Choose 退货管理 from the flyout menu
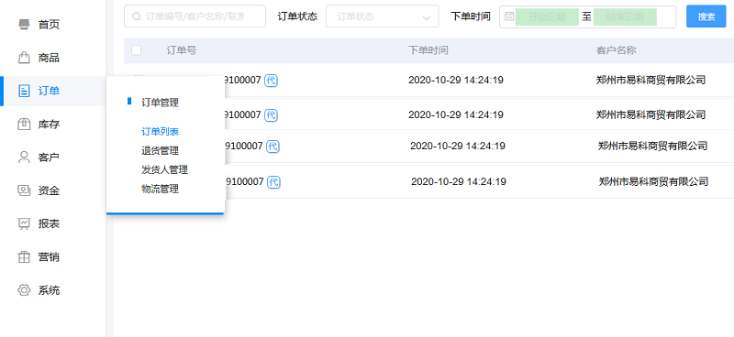 click(160, 151)
